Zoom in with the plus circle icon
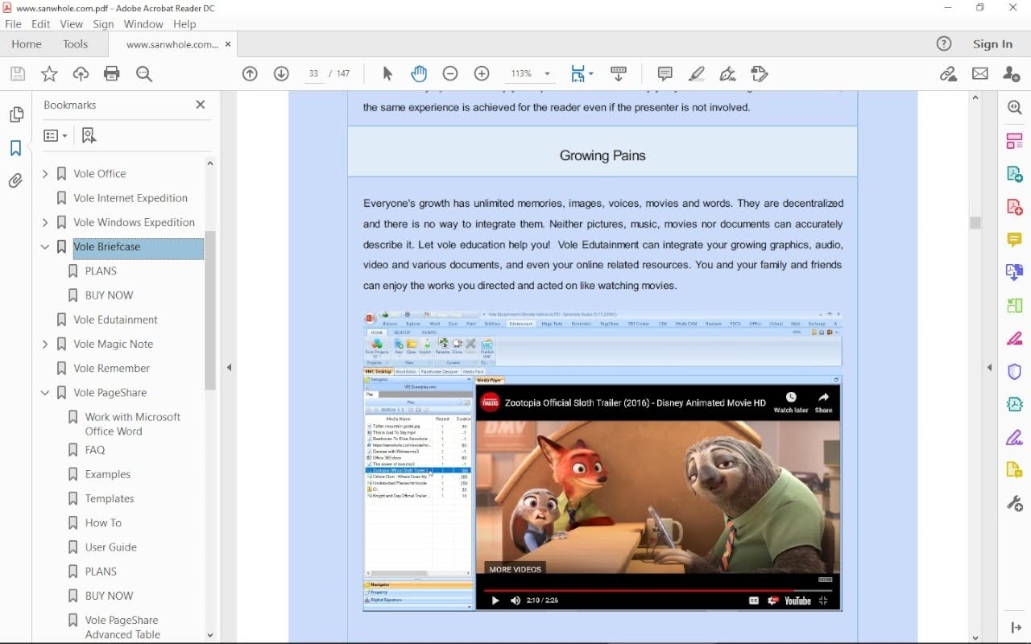This screenshot has height=644, width=1031. pyautogui.click(x=482, y=74)
